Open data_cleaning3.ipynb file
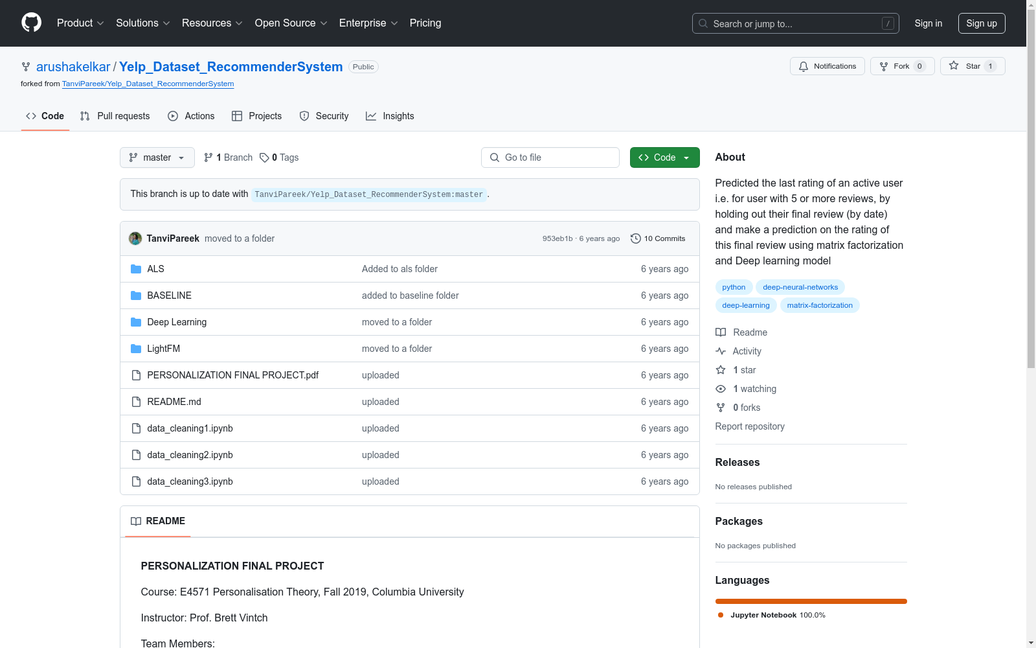This screenshot has width=1036, height=648. click(190, 481)
